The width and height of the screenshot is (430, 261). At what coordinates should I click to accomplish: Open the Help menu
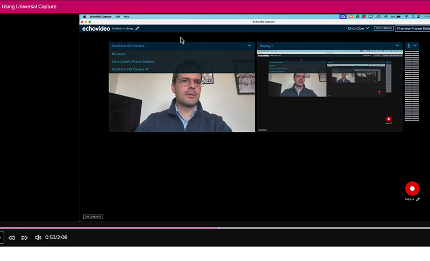[126, 17]
